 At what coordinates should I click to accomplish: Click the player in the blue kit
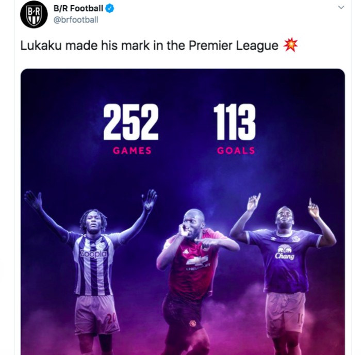[284, 268]
